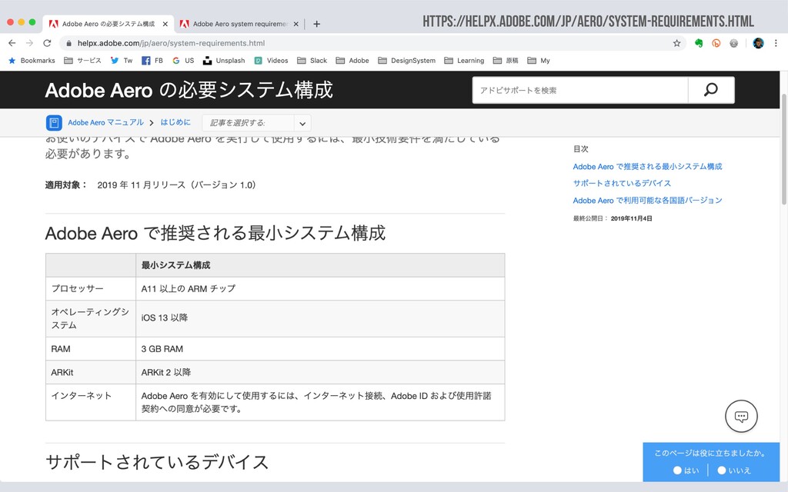
Task: Click the プロセッサー table cell
Action: 91,289
